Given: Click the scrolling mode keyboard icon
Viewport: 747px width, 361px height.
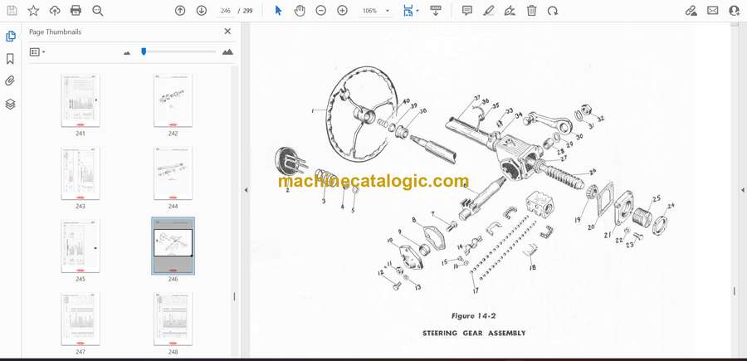Looking at the screenshot, I should 436,11.
